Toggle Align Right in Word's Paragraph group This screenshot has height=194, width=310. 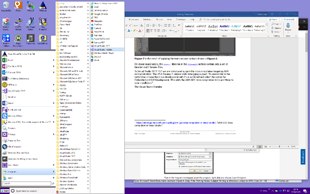click(x=155, y=31)
